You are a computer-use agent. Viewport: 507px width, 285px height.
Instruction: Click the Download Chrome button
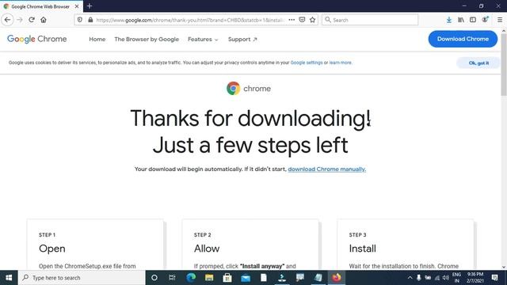(463, 39)
